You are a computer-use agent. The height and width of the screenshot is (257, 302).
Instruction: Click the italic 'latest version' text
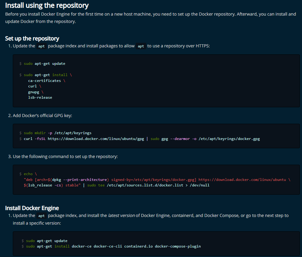pos(121,216)
